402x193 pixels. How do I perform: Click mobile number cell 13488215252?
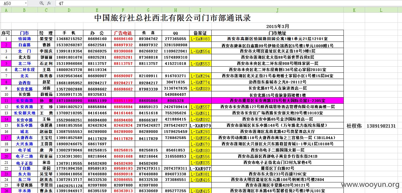(x=69, y=39)
